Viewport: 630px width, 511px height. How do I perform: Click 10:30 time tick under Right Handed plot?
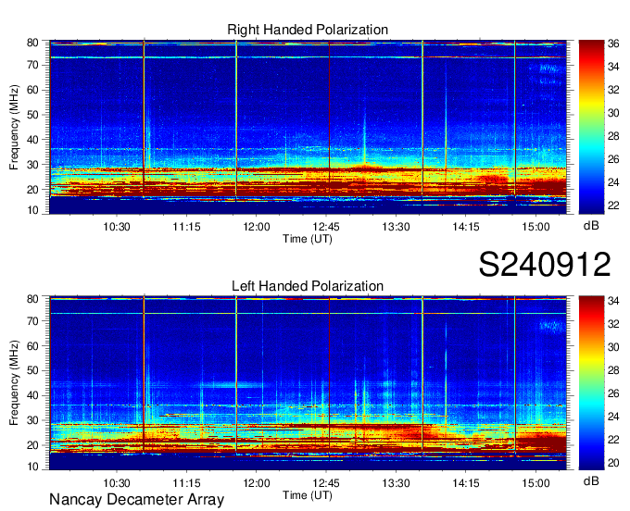point(117,227)
